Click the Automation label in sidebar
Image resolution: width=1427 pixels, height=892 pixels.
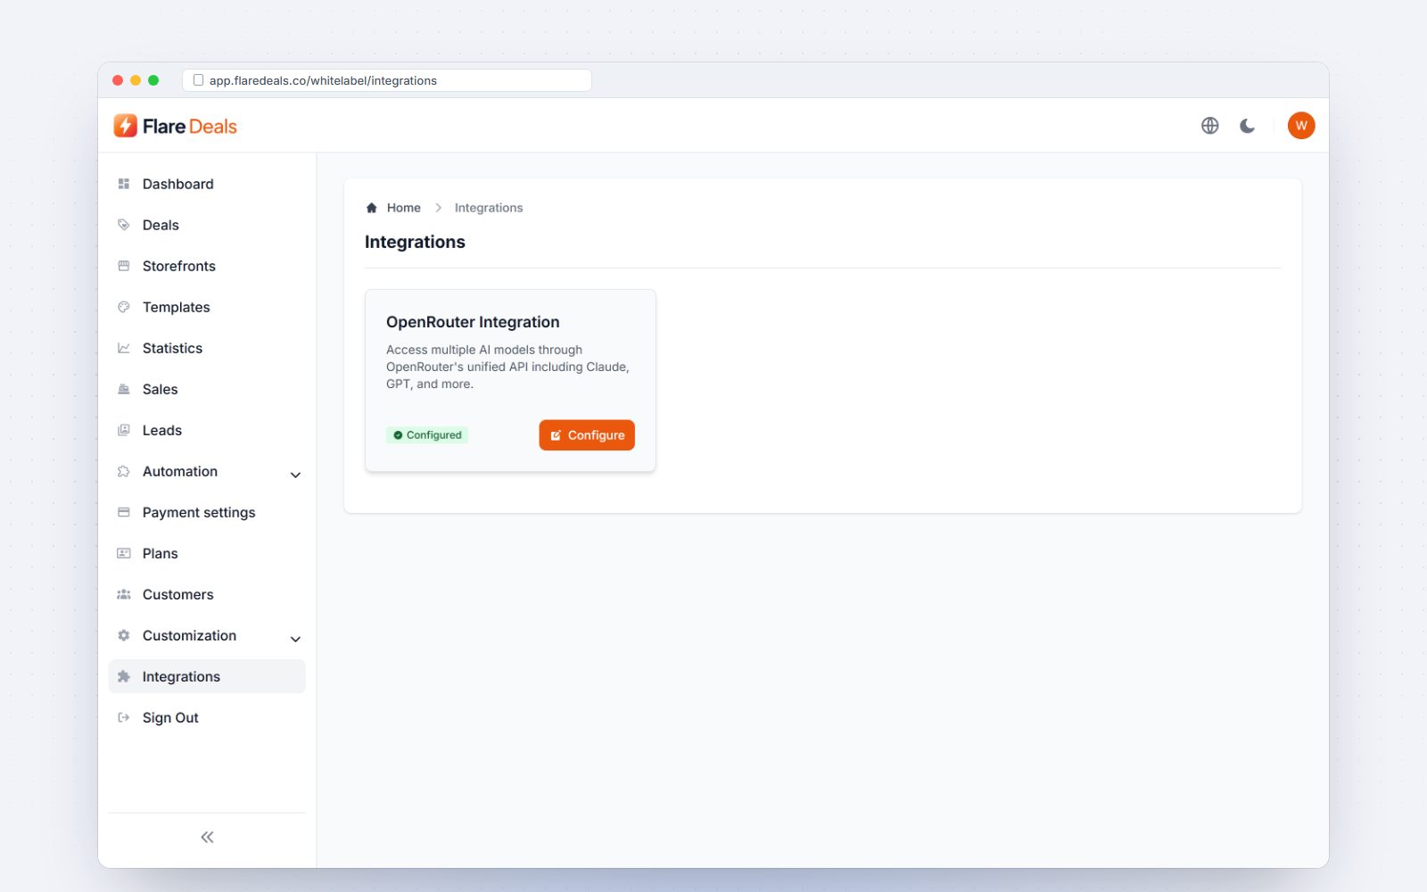click(180, 471)
